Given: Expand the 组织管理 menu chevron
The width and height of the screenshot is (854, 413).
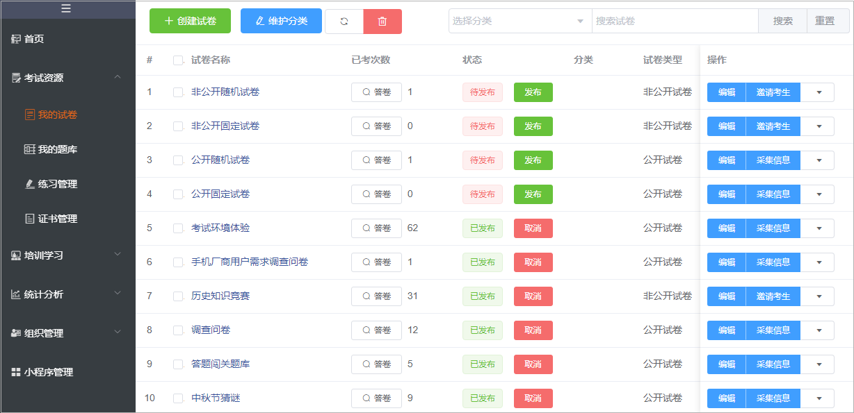Looking at the screenshot, I should click(118, 332).
